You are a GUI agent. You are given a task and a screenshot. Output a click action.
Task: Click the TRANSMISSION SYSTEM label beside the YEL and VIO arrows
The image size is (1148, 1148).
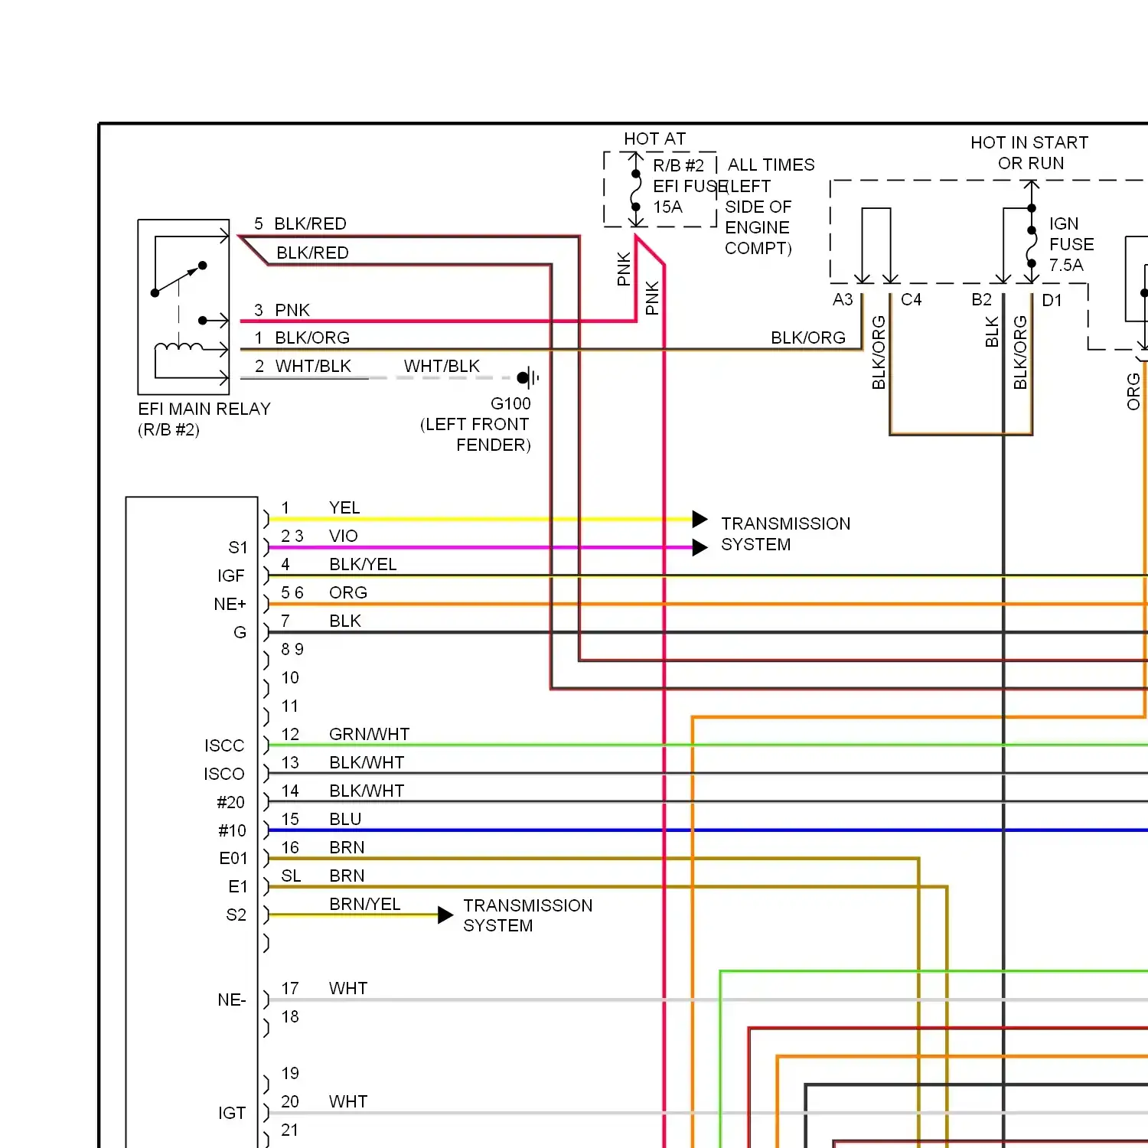(785, 533)
